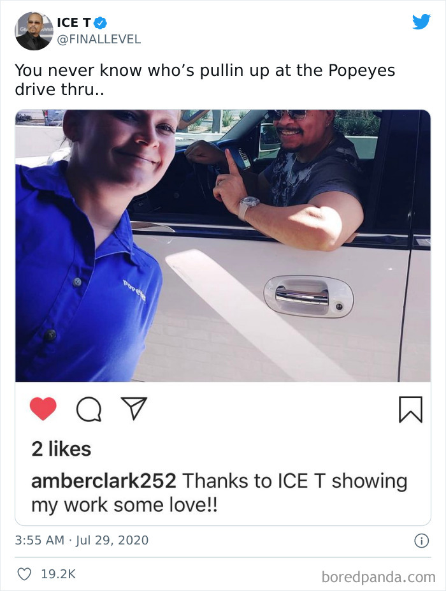
Task: Click the 19.2K like count
Action: click(59, 574)
